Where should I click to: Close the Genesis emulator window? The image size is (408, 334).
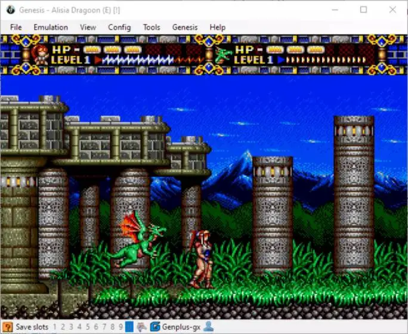(392, 10)
